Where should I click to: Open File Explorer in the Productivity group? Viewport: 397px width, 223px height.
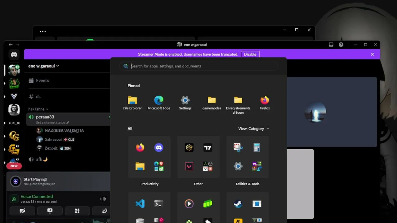coord(140,166)
